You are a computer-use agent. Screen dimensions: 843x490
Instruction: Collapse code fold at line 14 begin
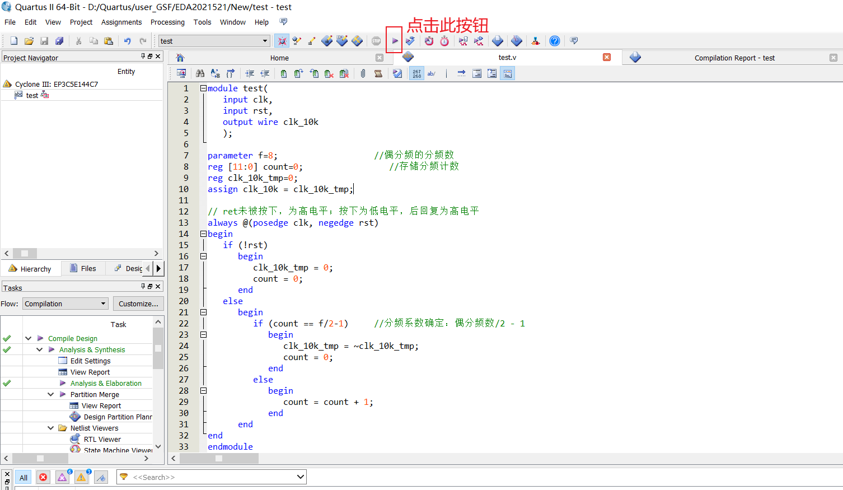(203, 234)
